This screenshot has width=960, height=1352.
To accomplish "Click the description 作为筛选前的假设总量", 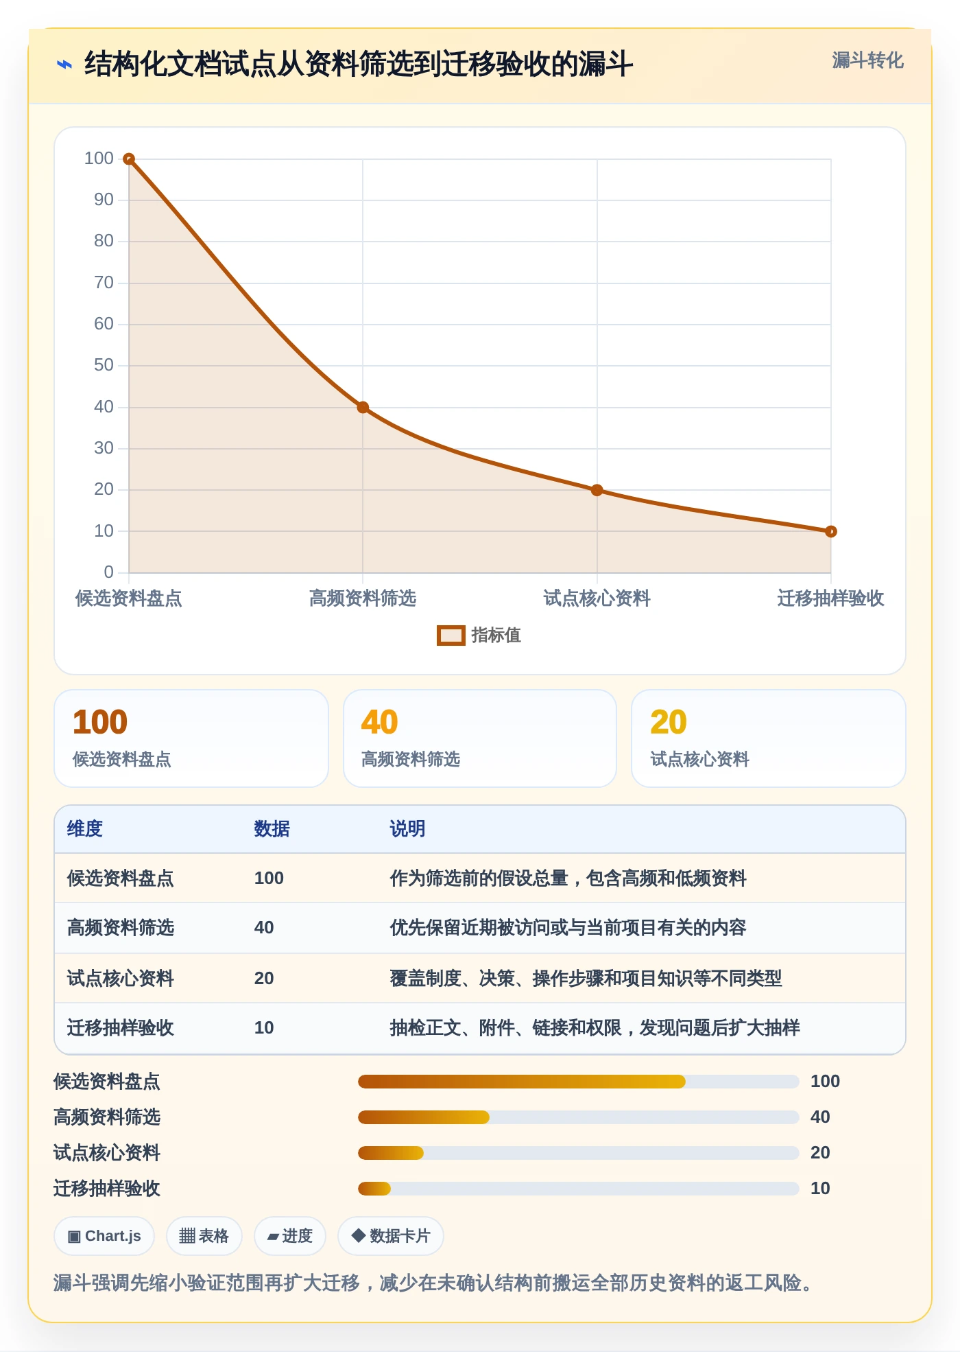I will [x=568, y=878].
